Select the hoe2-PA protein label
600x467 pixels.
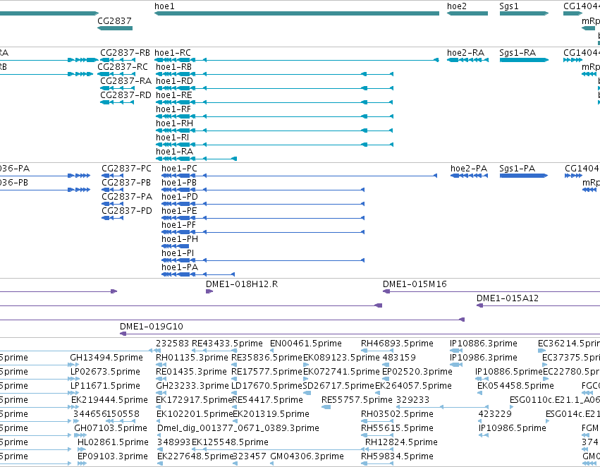tap(469, 169)
